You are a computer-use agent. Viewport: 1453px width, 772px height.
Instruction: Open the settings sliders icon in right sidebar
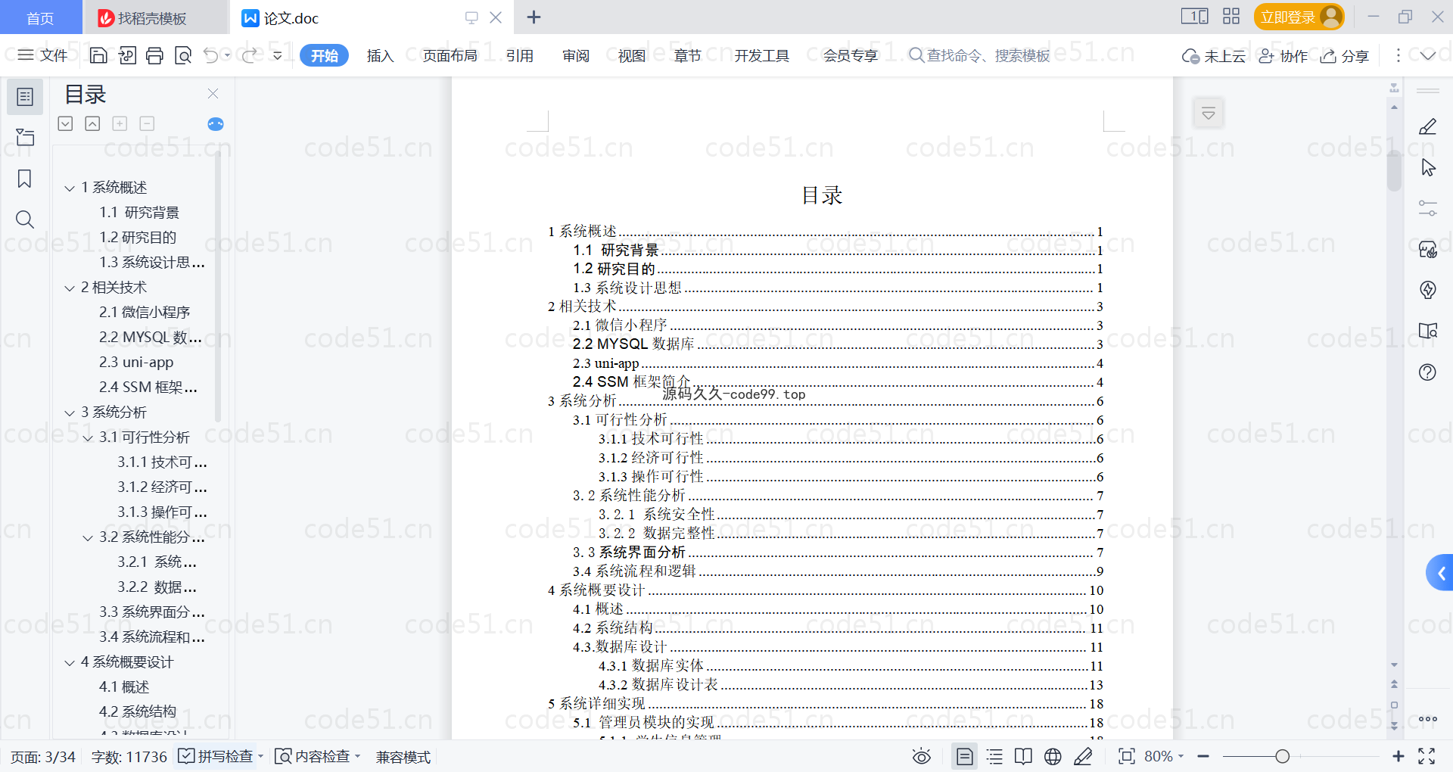[1427, 208]
